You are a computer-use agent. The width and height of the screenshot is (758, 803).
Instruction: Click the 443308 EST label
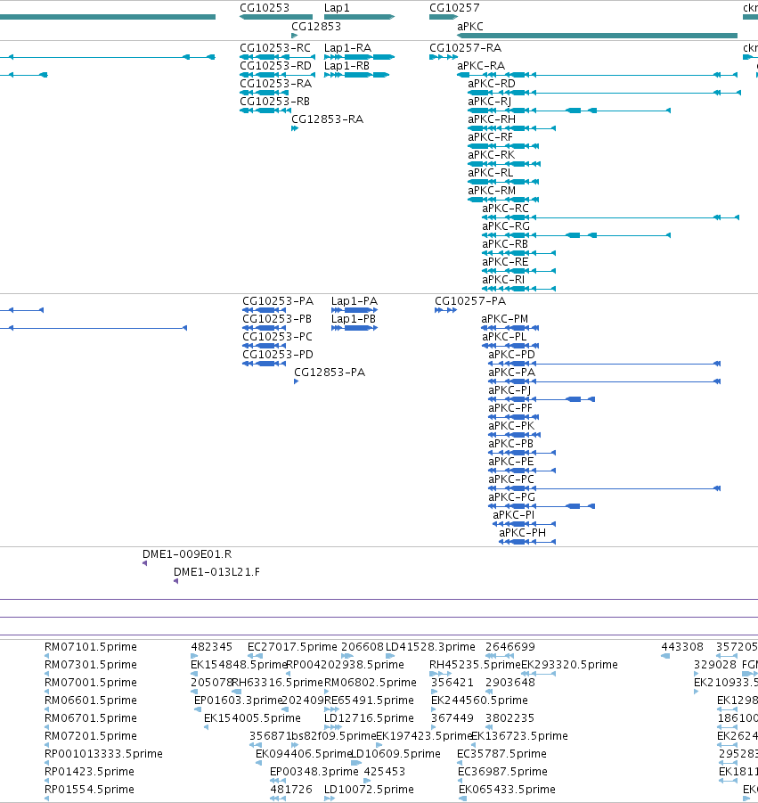682,647
